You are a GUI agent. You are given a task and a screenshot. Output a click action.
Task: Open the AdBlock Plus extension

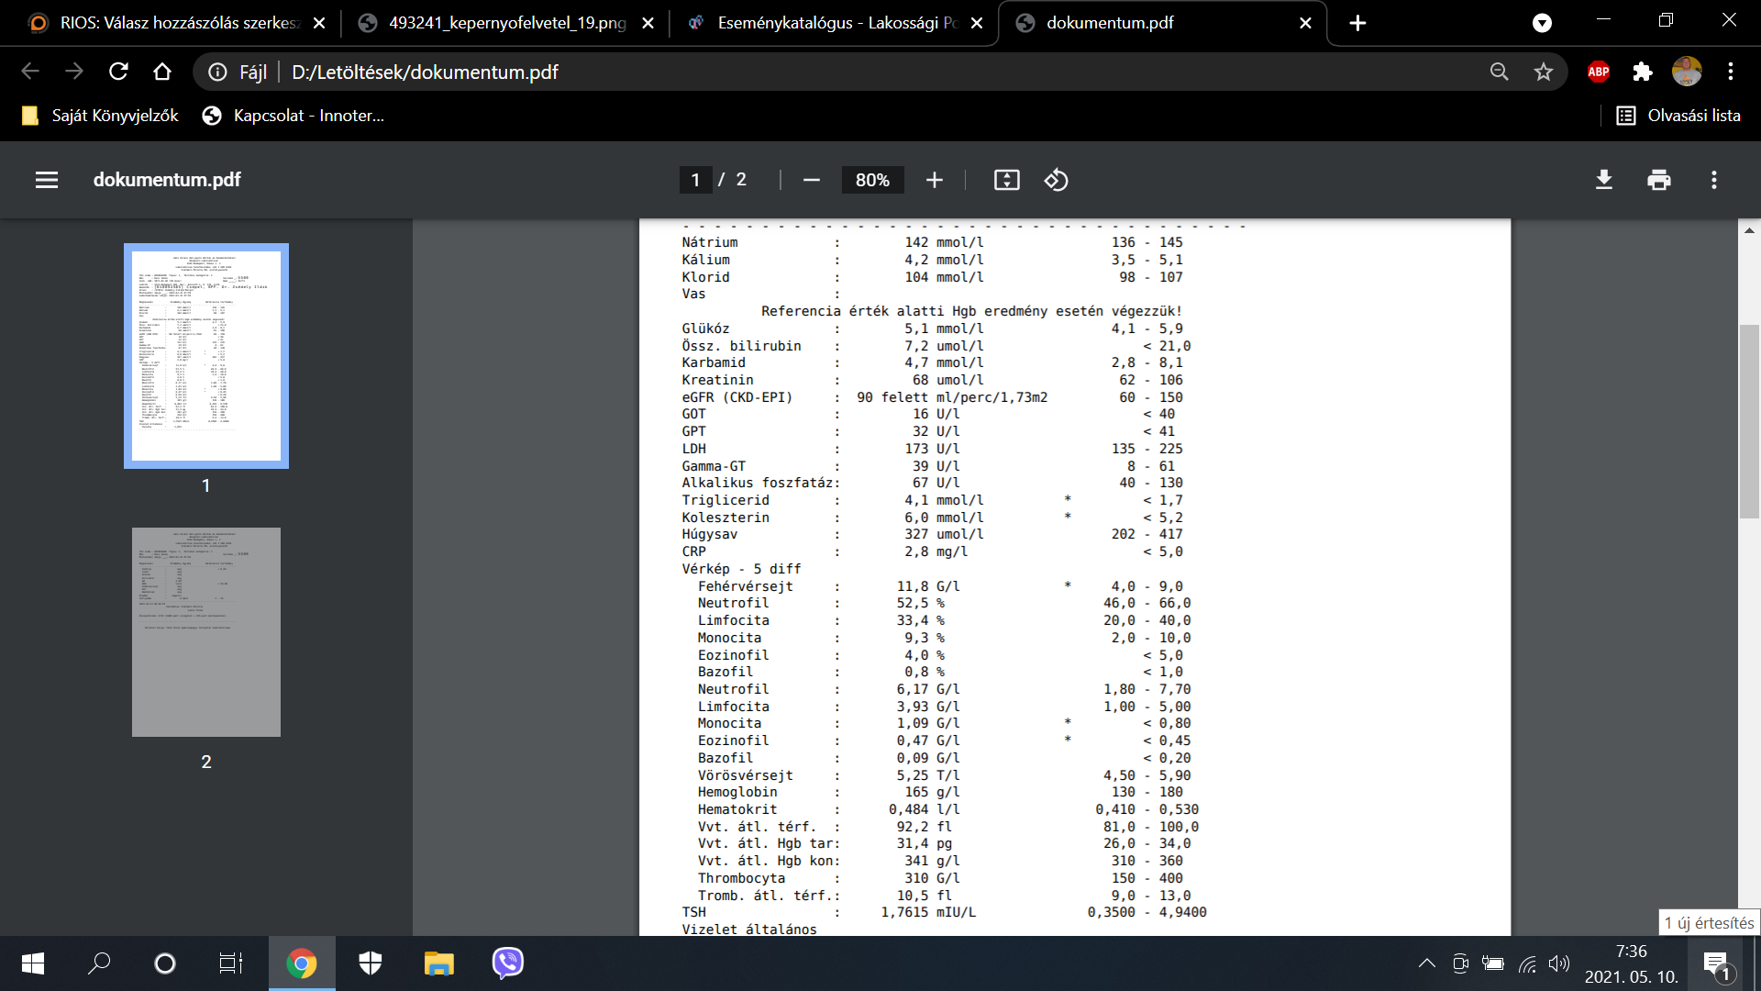(x=1598, y=72)
